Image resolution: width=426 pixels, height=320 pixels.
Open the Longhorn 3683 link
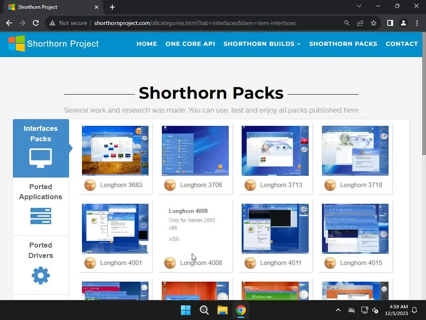pyautogui.click(x=121, y=185)
